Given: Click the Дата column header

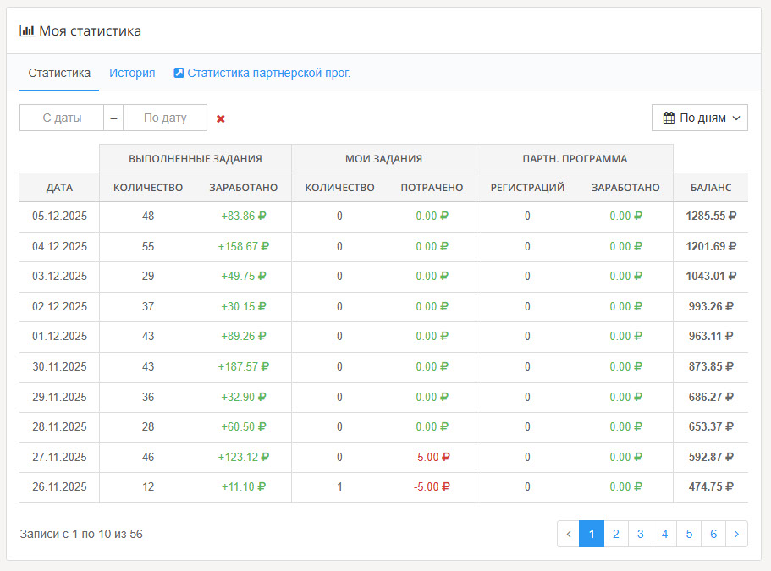Looking at the screenshot, I should point(59,188).
